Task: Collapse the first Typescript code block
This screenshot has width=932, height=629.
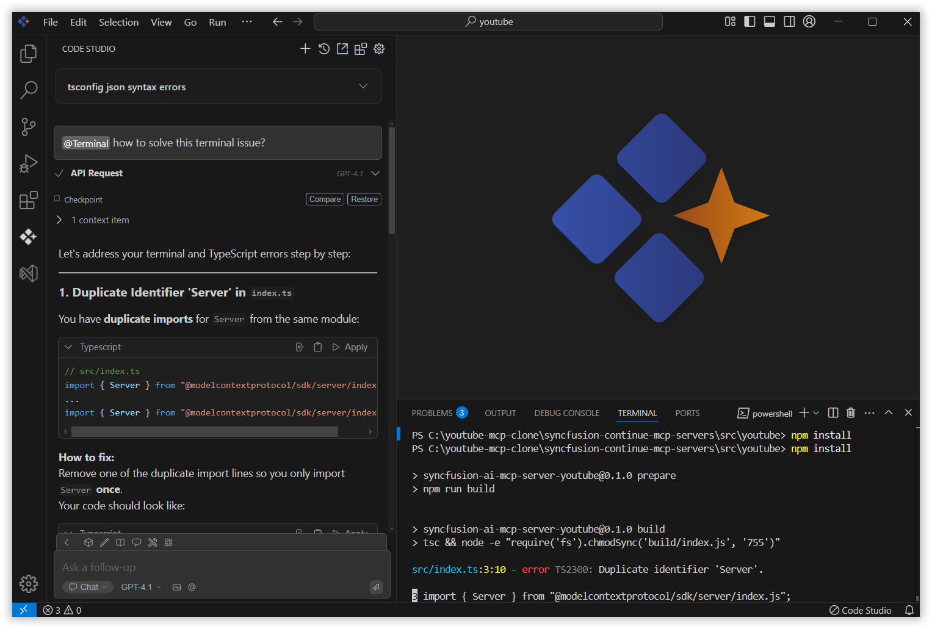Action: point(68,347)
